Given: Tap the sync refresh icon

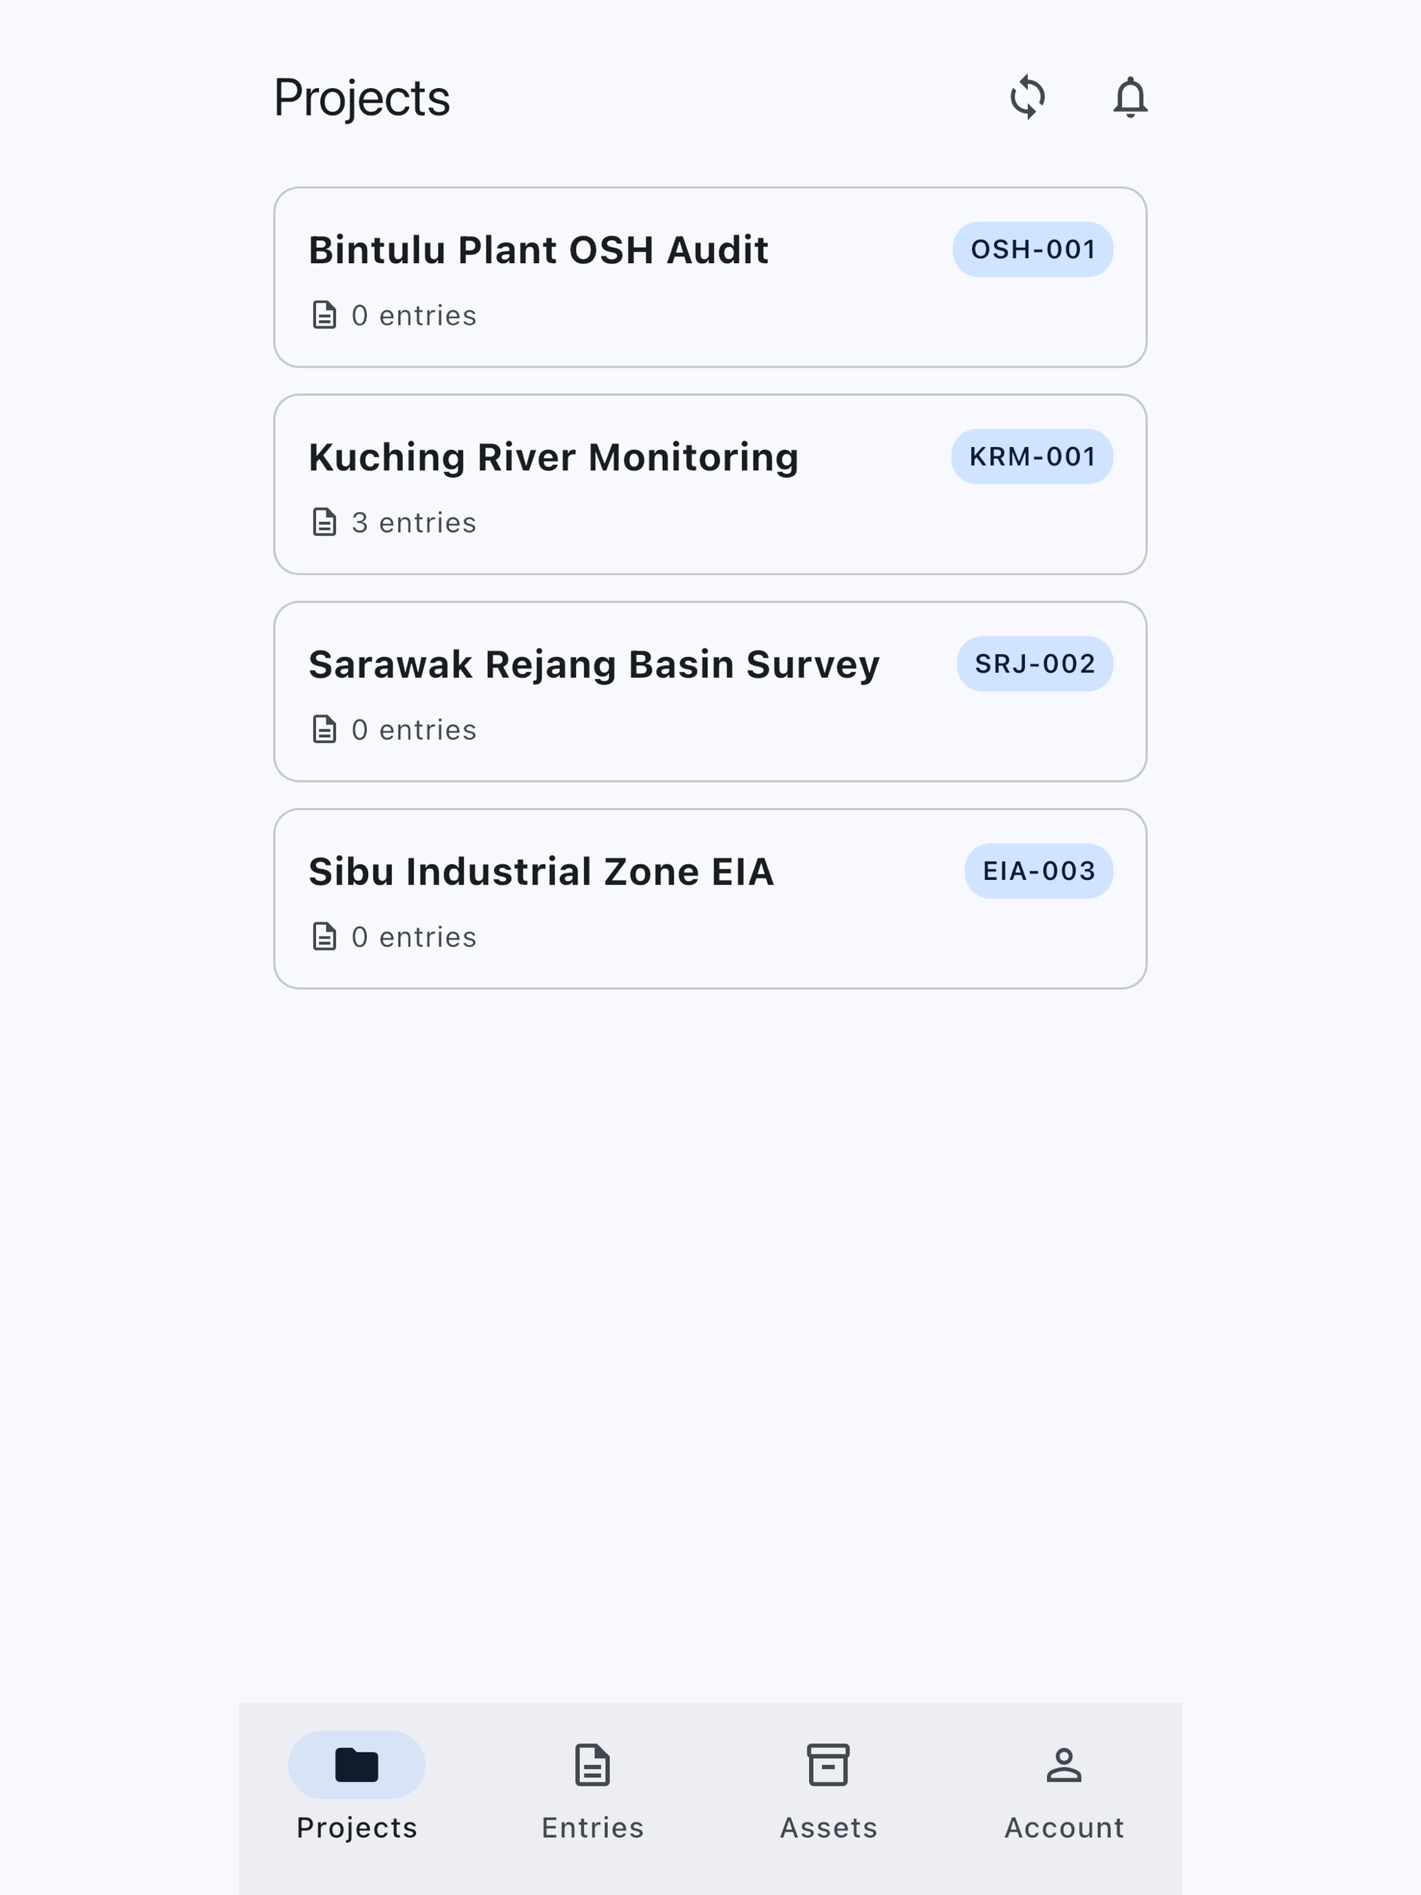Looking at the screenshot, I should (x=1027, y=97).
